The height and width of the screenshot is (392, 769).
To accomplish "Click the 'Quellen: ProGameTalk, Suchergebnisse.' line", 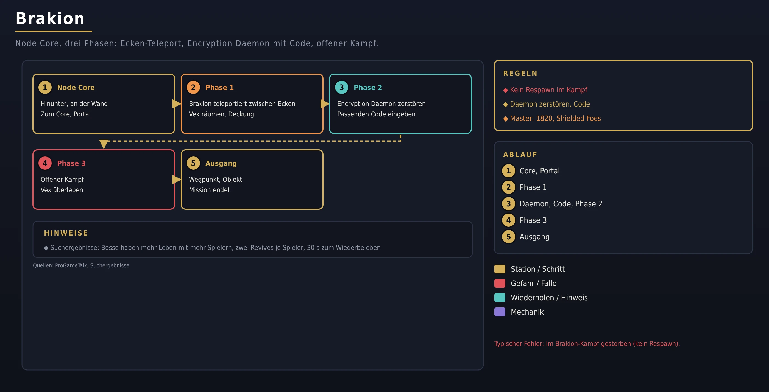I will click(x=82, y=265).
